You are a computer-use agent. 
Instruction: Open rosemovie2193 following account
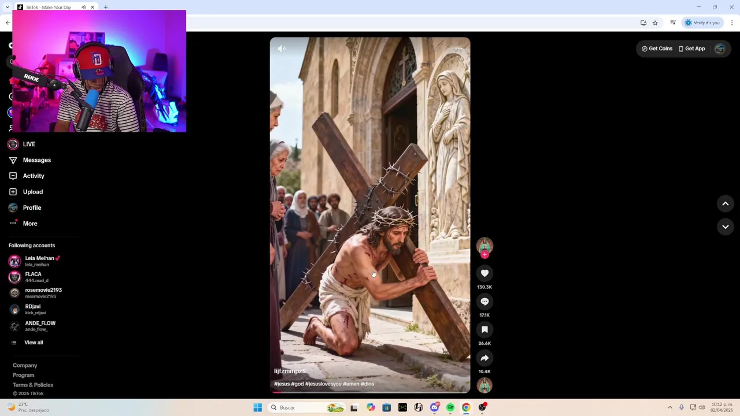click(35, 293)
